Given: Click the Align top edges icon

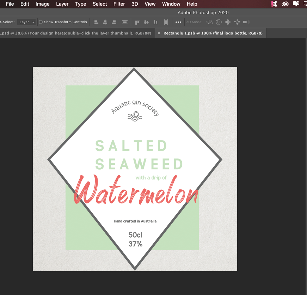Looking at the screenshot, I should pyautogui.click(x=137, y=22).
